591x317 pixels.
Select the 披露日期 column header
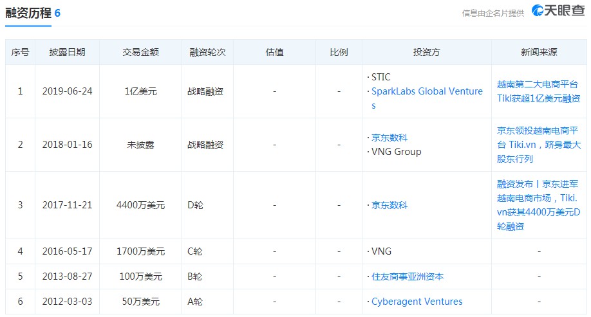67,52
